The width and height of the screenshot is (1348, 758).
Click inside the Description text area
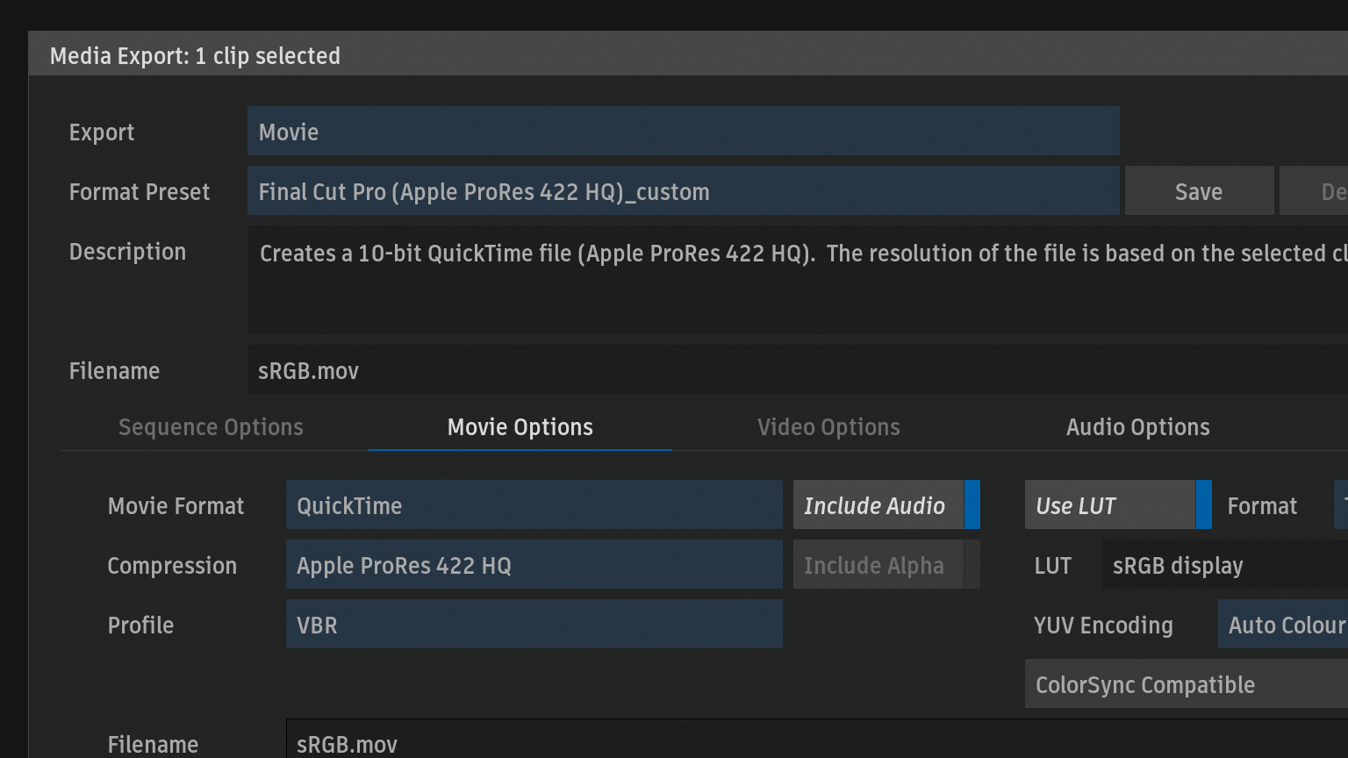(x=797, y=281)
